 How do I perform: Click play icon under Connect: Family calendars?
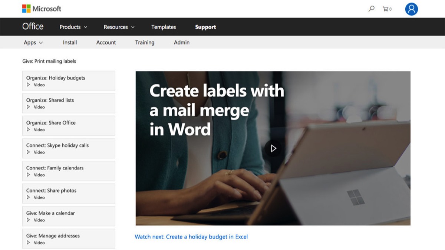click(x=28, y=175)
